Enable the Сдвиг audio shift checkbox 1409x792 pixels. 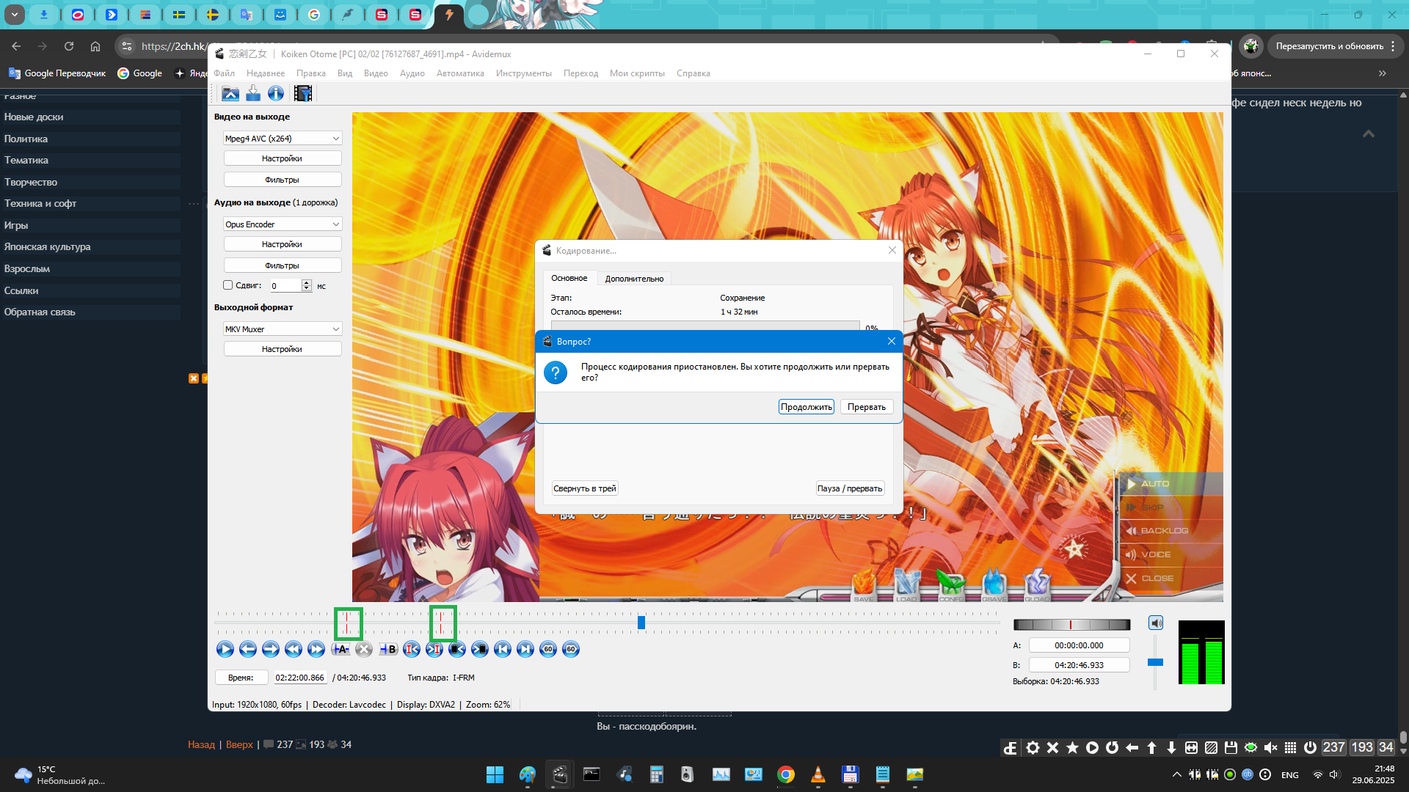(228, 285)
